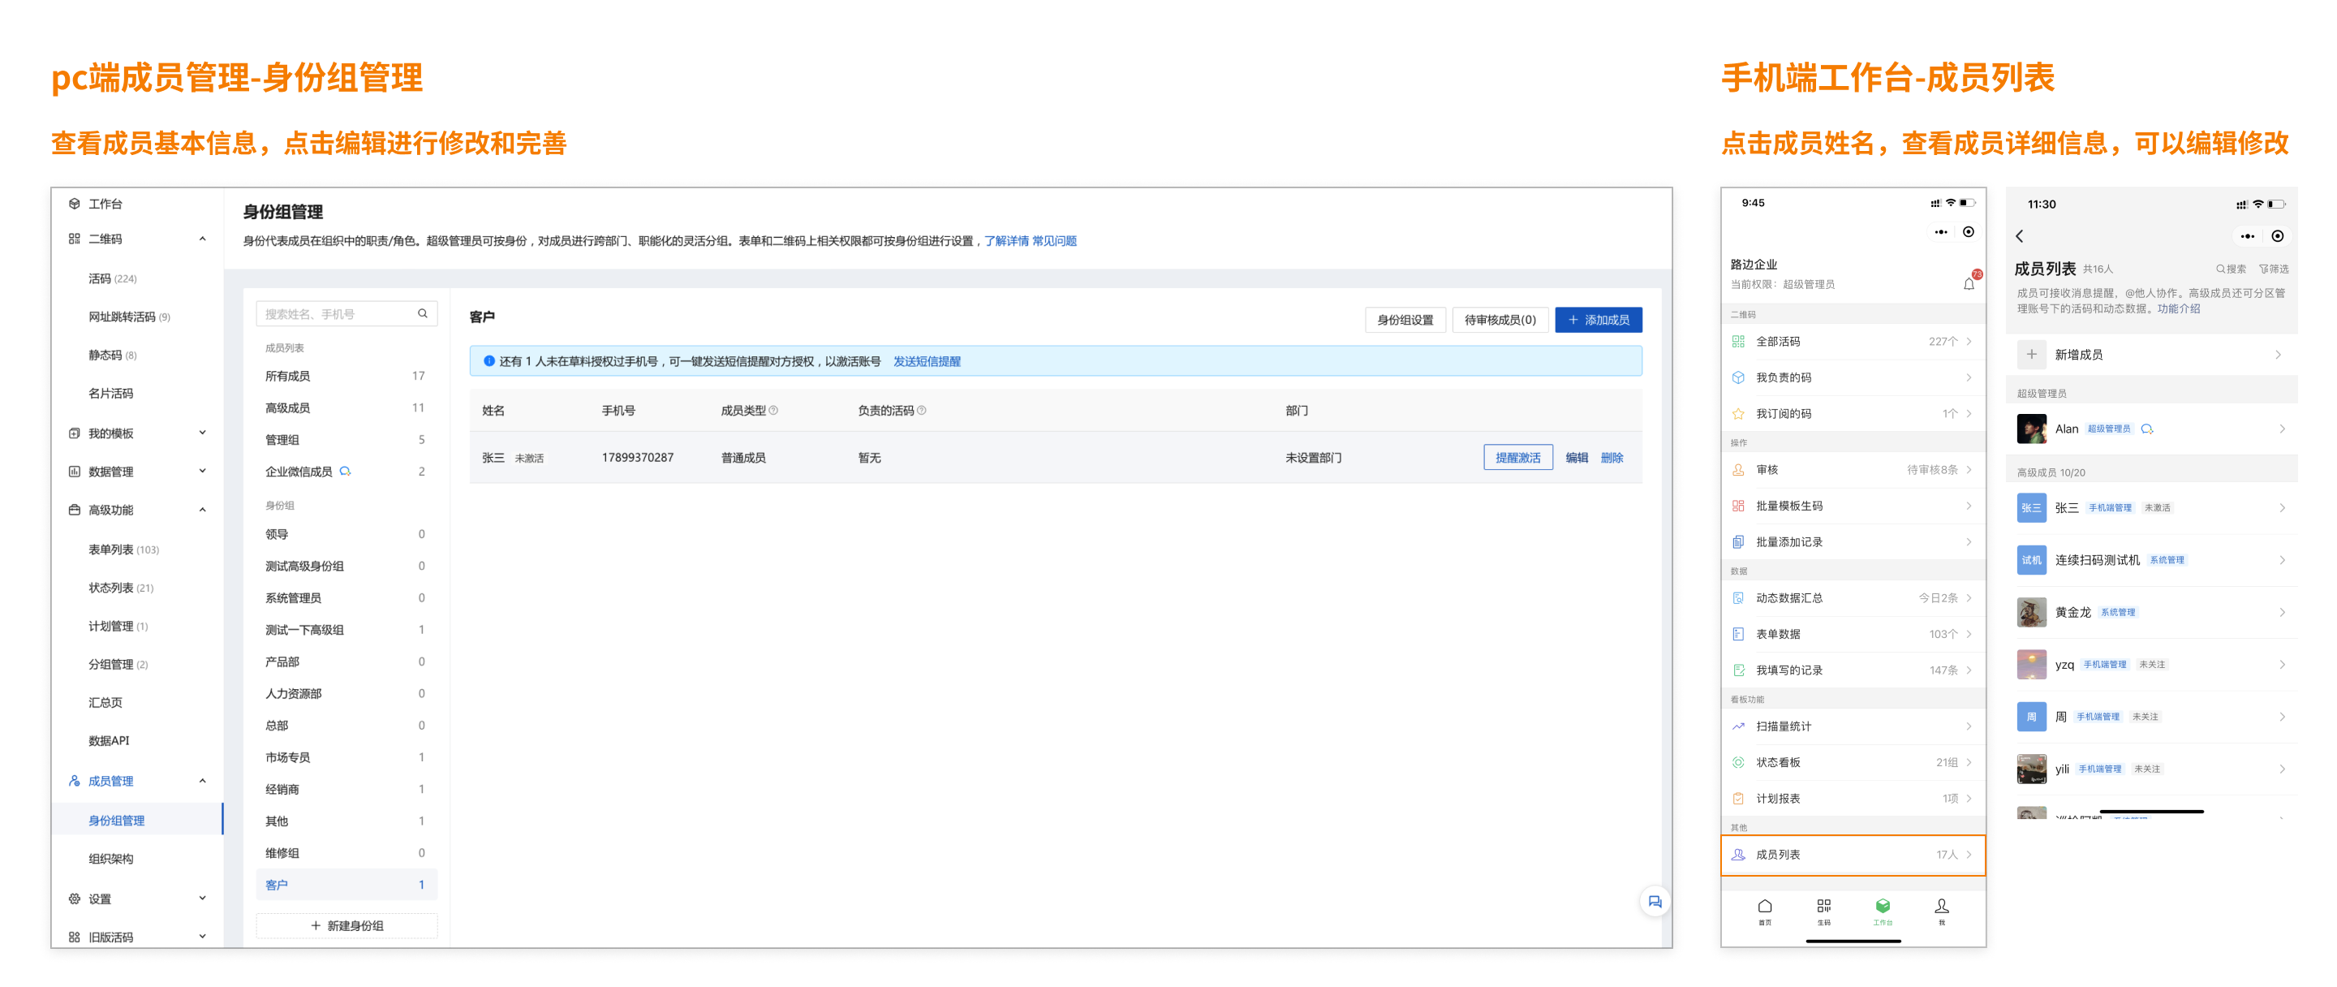Open 组织架构 in the sidebar

(x=110, y=859)
